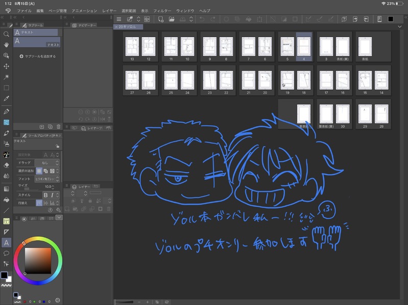Click the smartphone connection icon
The height and width of the screenshot is (305, 408).
tap(379, 19)
